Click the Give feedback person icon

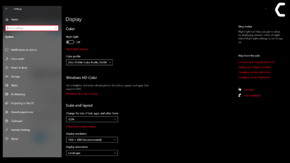pyautogui.click(x=240, y=95)
